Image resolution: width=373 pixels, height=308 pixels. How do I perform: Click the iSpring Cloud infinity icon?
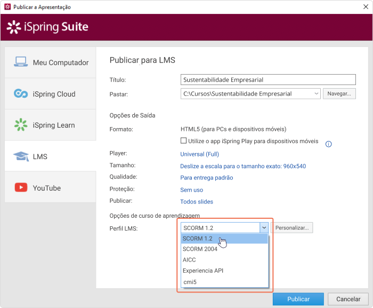[21, 93]
